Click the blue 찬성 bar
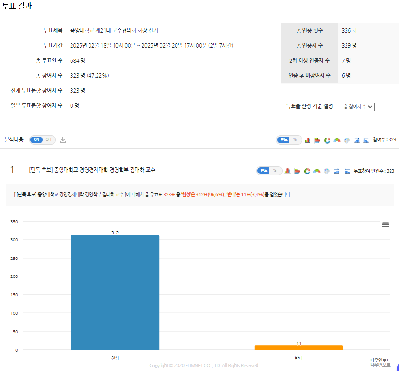 [115, 292]
